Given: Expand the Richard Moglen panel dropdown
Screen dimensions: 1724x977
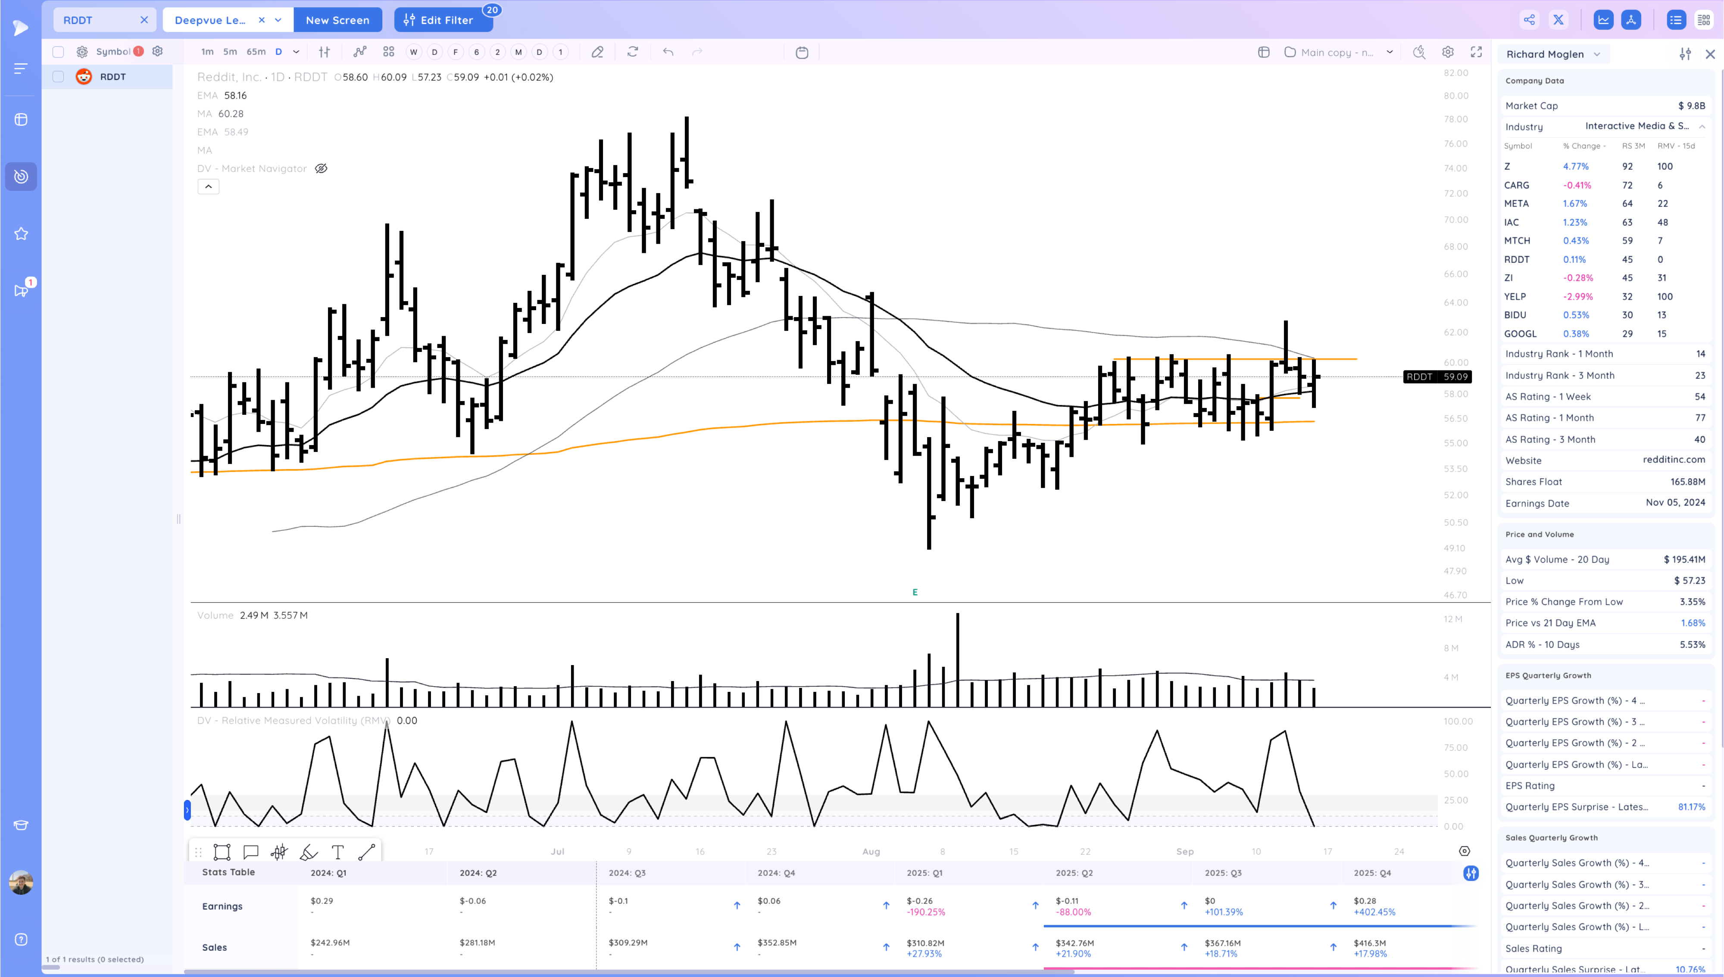Looking at the screenshot, I should [x=1597, y=54].
